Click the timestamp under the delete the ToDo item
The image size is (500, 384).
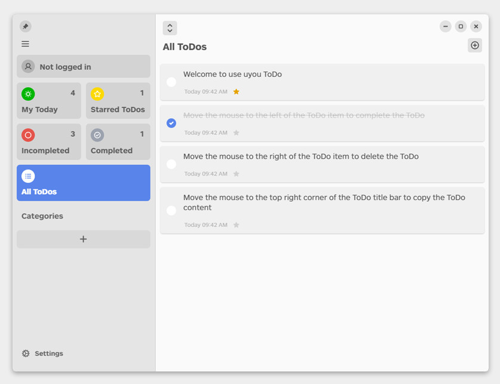(x=206, y=174)
